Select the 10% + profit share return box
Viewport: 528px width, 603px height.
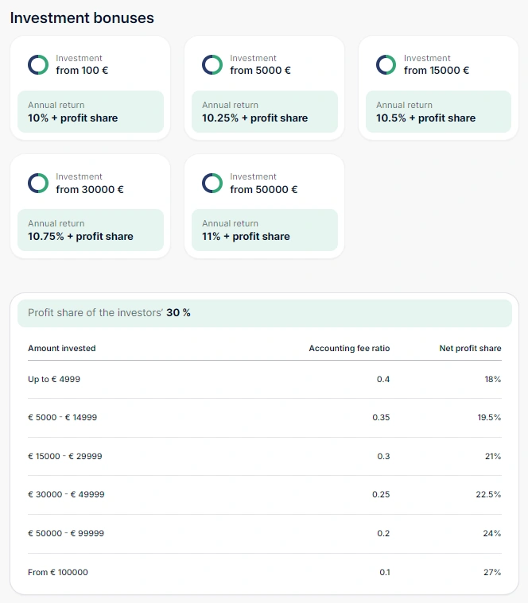coord(91,111)
